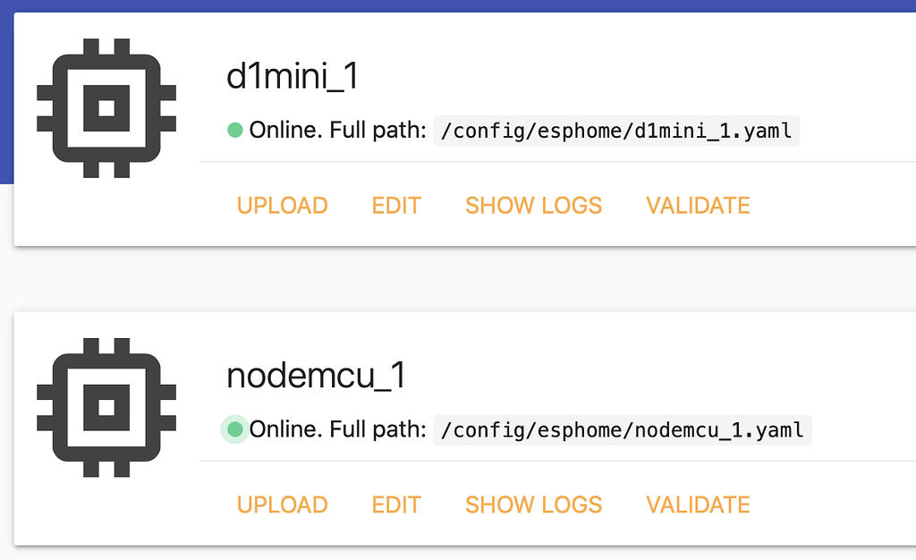Click the green online dot for d1mini_1
The height and width of the screenshot is (560, 916).
click(235, 130)
